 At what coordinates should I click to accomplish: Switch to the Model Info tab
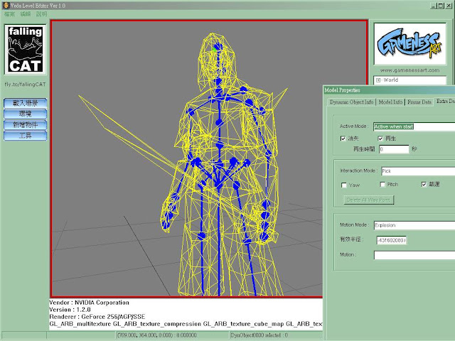[x=390, y=102]
